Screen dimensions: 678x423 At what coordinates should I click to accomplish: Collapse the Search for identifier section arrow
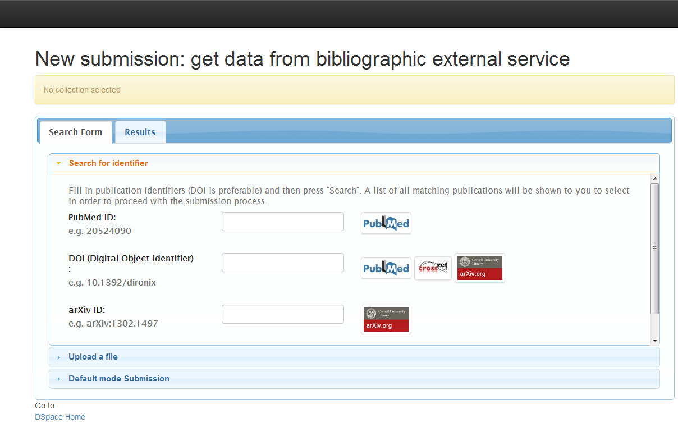[x=58, y=163]
